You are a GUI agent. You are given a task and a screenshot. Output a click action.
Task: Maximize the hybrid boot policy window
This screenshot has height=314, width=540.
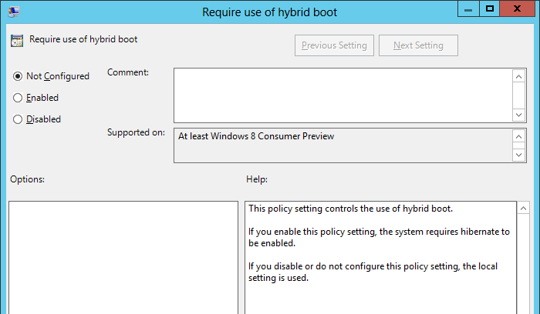(489, 10)
